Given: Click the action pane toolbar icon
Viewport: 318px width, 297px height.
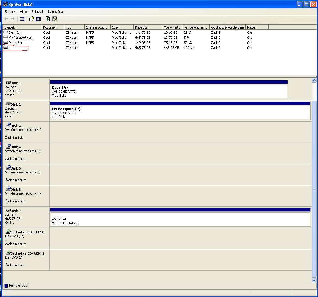Looking at the screenshot, I should [38, 19].
